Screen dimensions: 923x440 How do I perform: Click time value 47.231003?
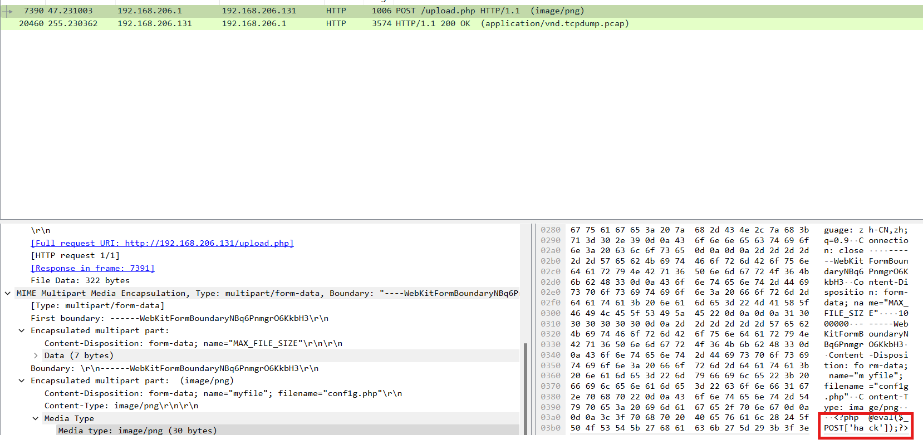click(x=70, y=11)
